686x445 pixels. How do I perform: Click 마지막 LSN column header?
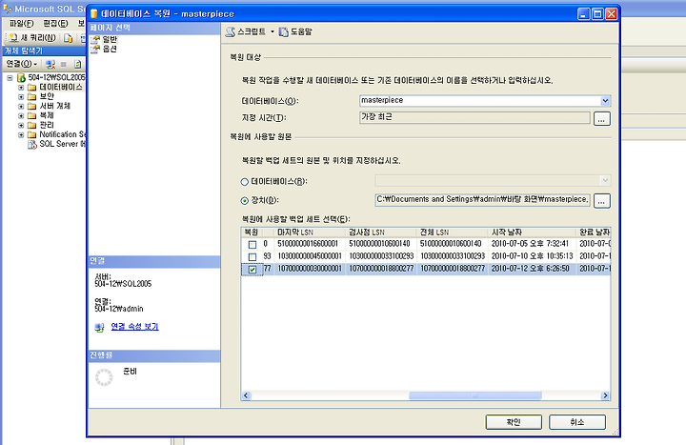310,233
